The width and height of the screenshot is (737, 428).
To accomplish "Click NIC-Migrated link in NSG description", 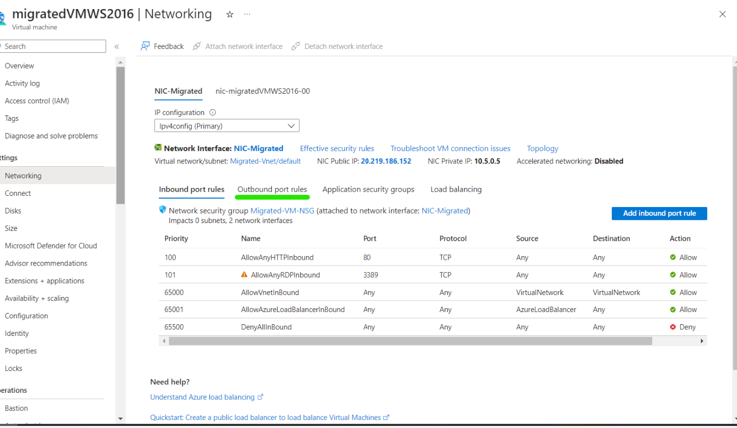I will coord(445,211).
